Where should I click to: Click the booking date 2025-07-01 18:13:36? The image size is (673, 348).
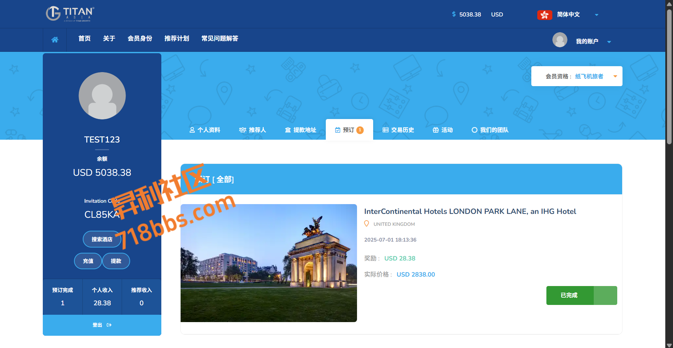(390, 240)
